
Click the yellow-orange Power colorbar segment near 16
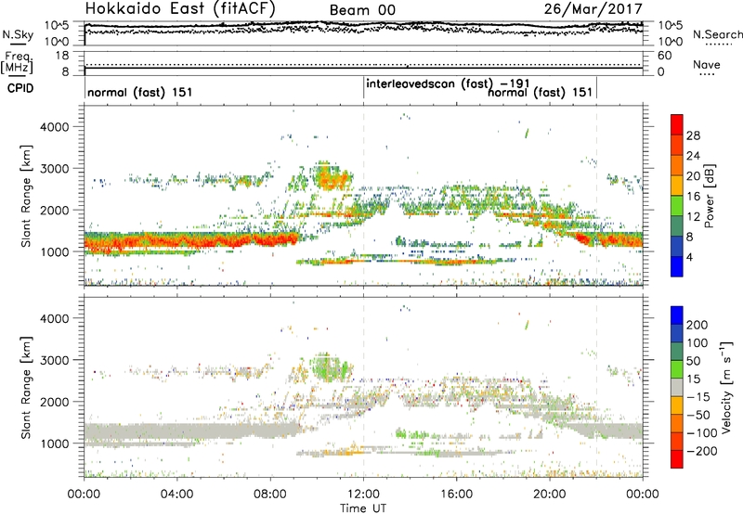click(x=677, y=185)
